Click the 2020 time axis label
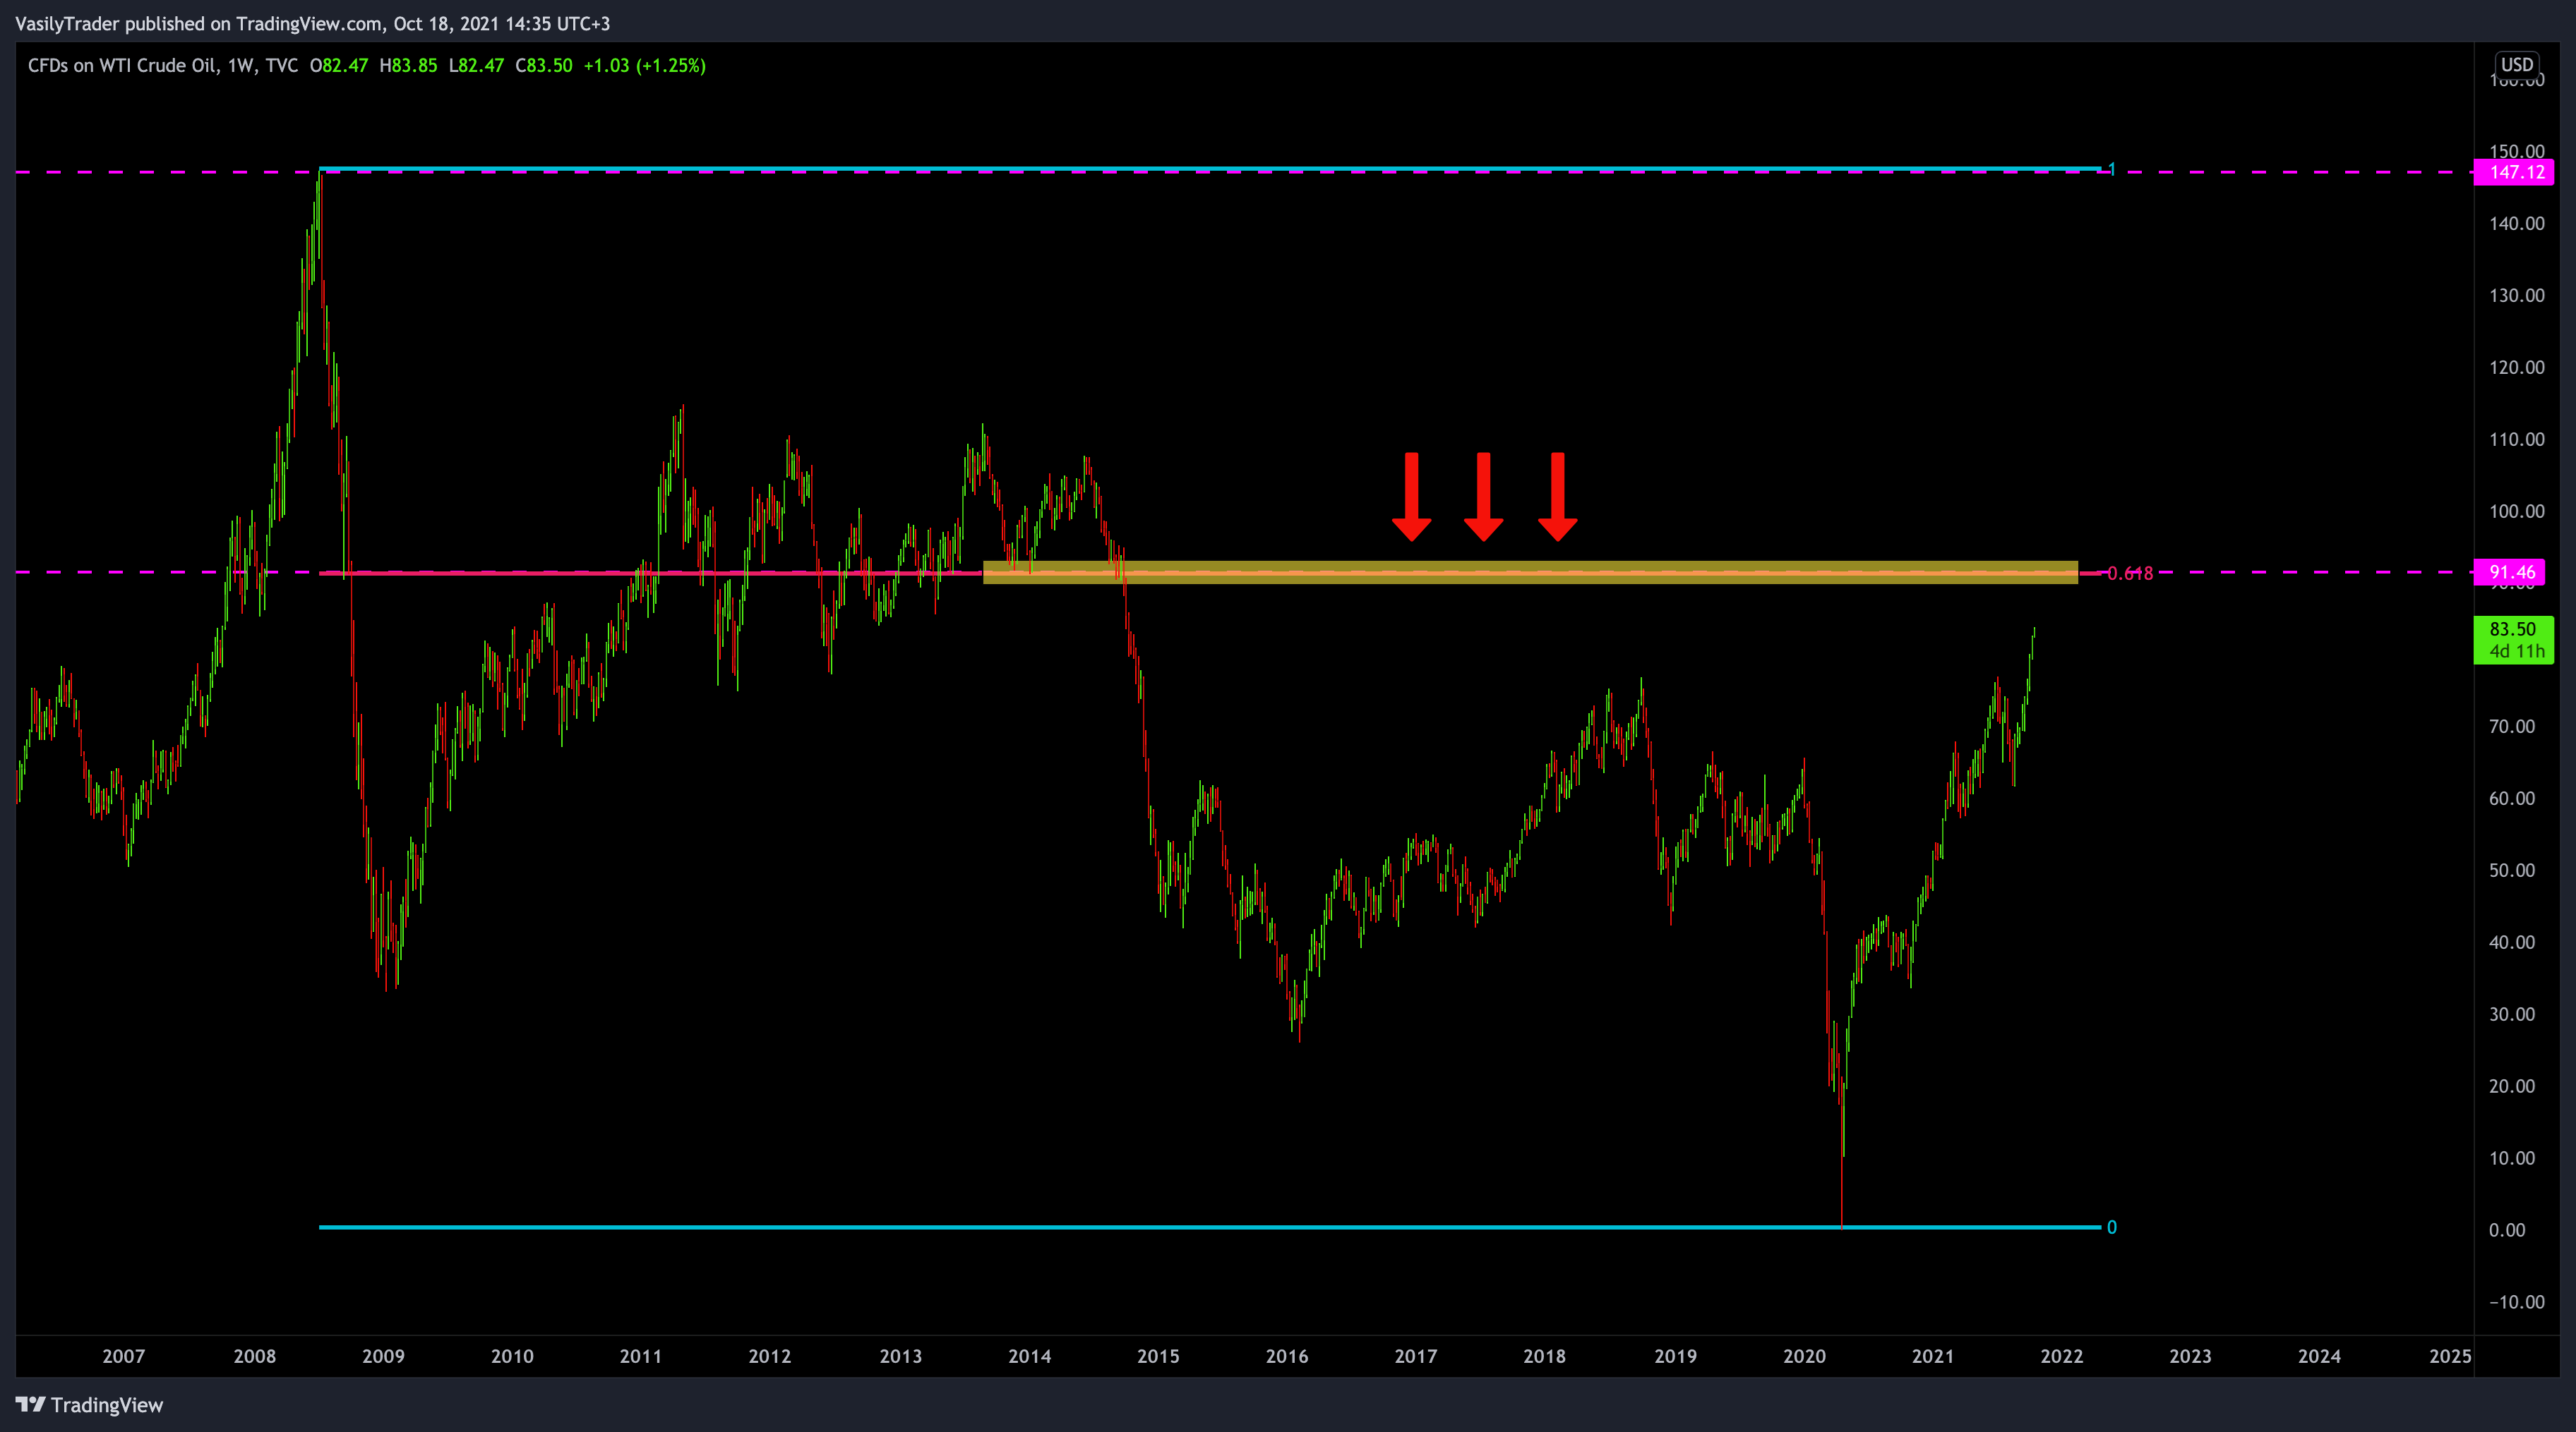2576x1432 pixels. [1804, 1356]
